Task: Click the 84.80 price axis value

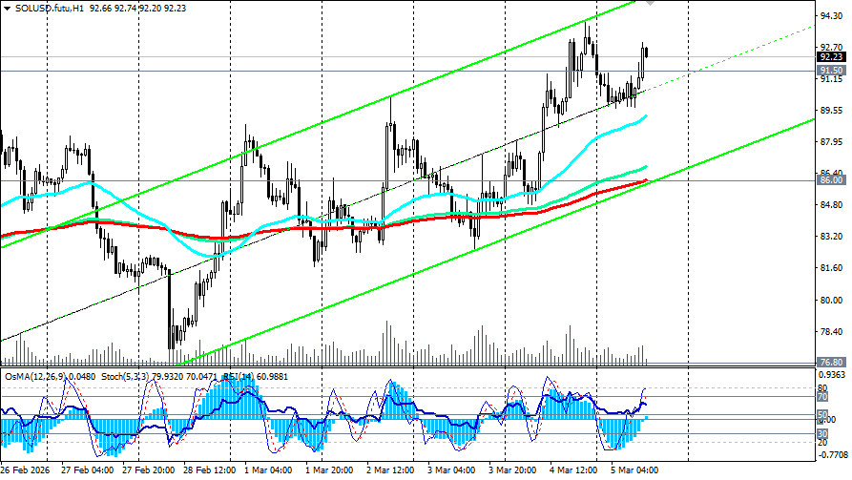Action: [831, 205]
